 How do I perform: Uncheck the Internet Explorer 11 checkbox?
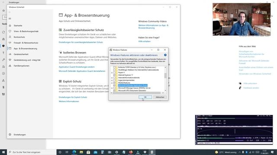[114, 75]
